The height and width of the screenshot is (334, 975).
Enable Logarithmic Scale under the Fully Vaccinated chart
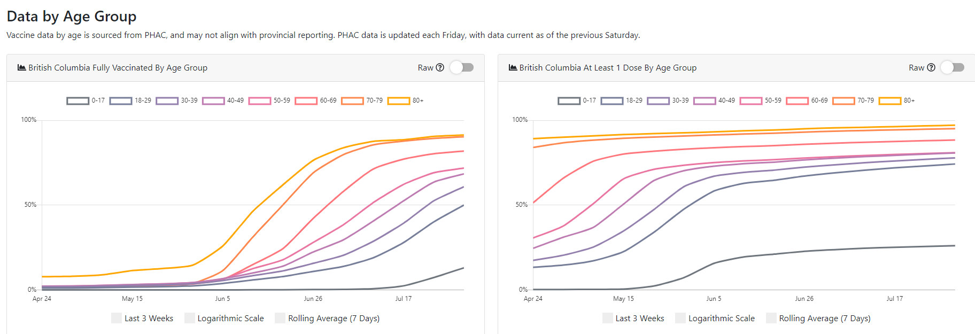190,318
